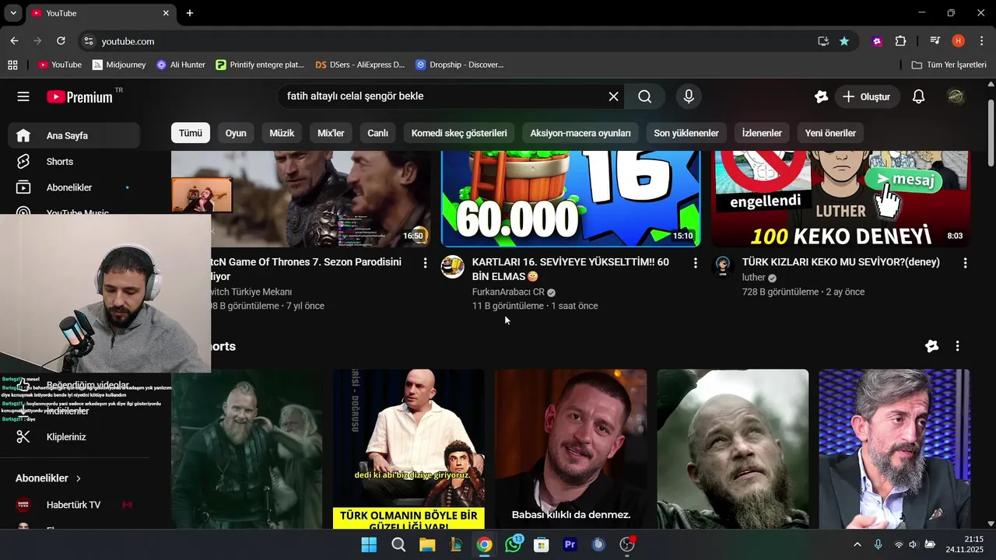Open luther channel avatar
The image size is (996, 560).
tap(723, 267)
